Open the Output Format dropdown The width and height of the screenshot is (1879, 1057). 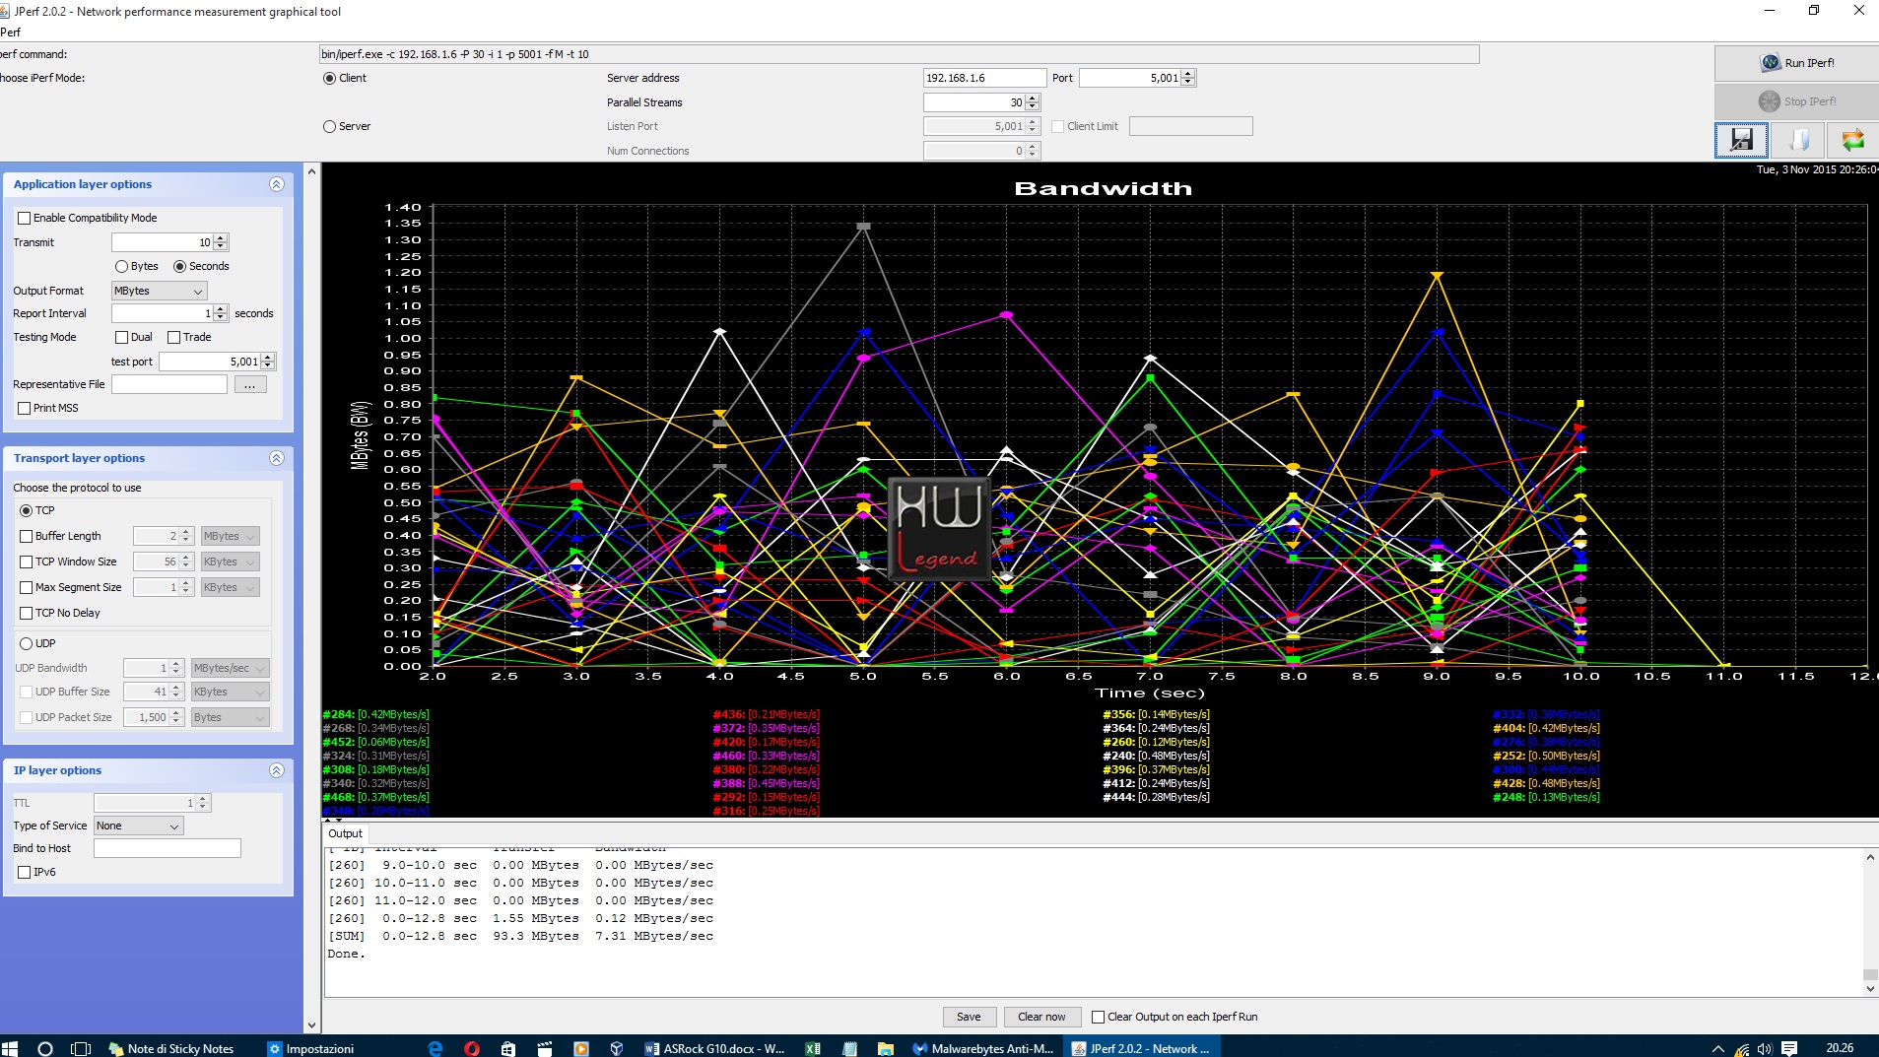click(x=159, y=291)
